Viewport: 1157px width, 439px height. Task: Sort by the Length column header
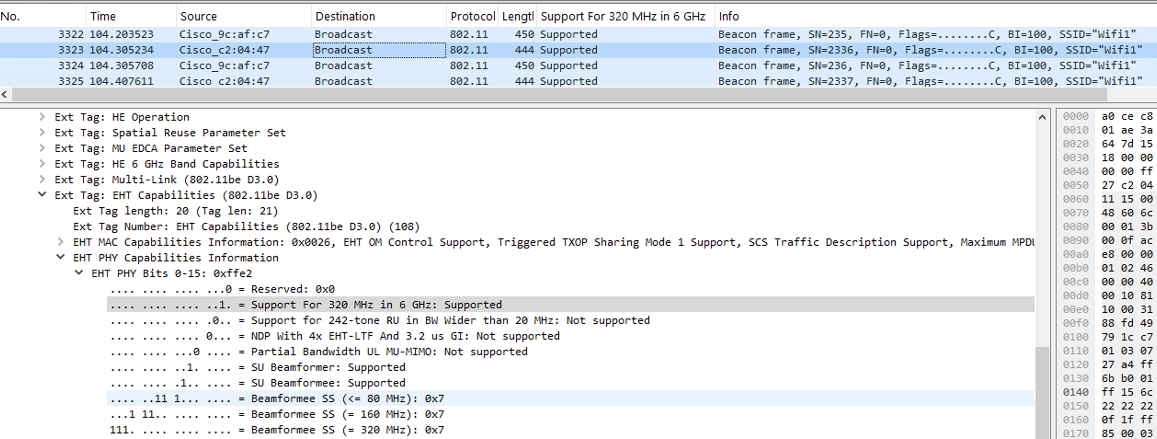pos(517,17)
